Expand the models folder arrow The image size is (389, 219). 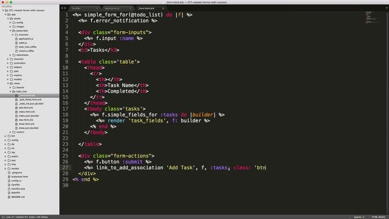(8, 80)
